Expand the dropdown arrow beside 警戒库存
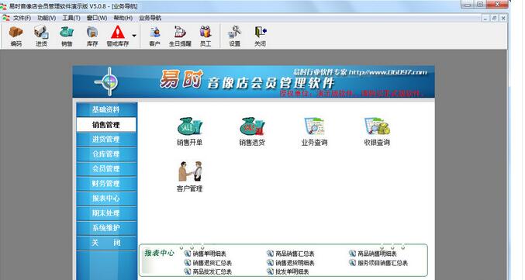525x280 pixels. pos(134,36)
